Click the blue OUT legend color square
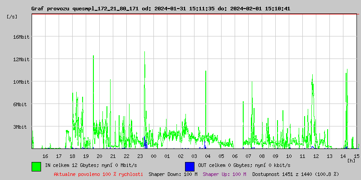Image resolution: width=361 pixels, height=180 pixels. pos(190,166)
